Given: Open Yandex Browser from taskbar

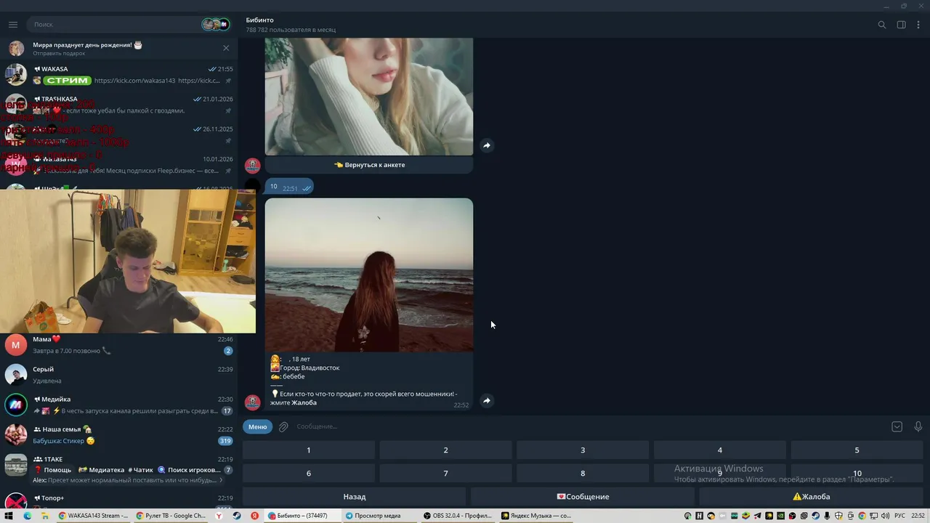Looking at the screenshot, I should coord(219,516).
